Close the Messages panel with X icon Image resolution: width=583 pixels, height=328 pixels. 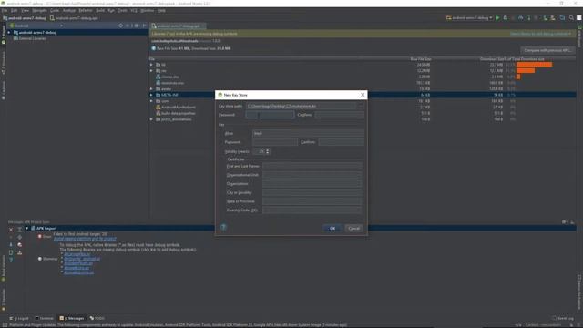11,230
